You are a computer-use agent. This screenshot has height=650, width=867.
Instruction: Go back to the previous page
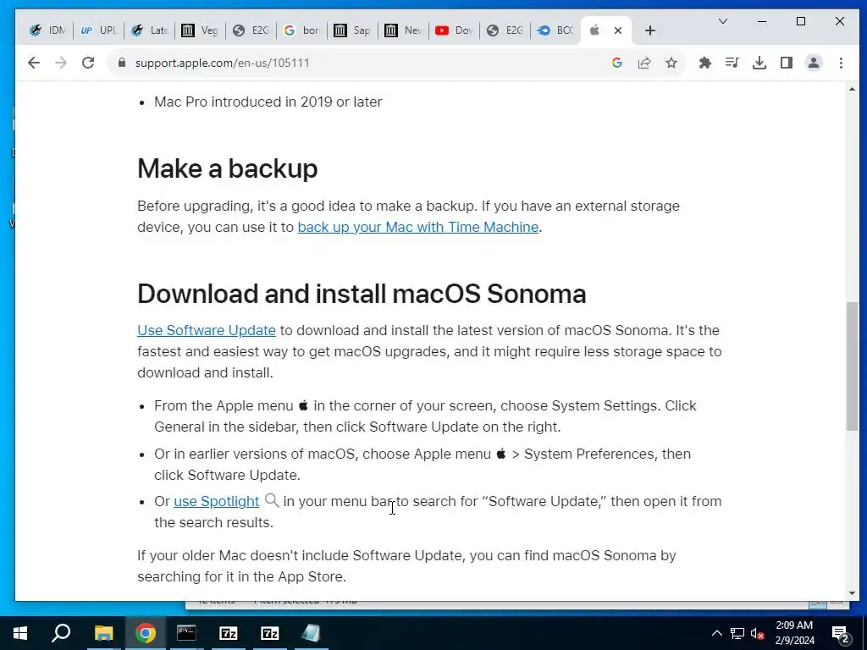(x=34, y=63)
